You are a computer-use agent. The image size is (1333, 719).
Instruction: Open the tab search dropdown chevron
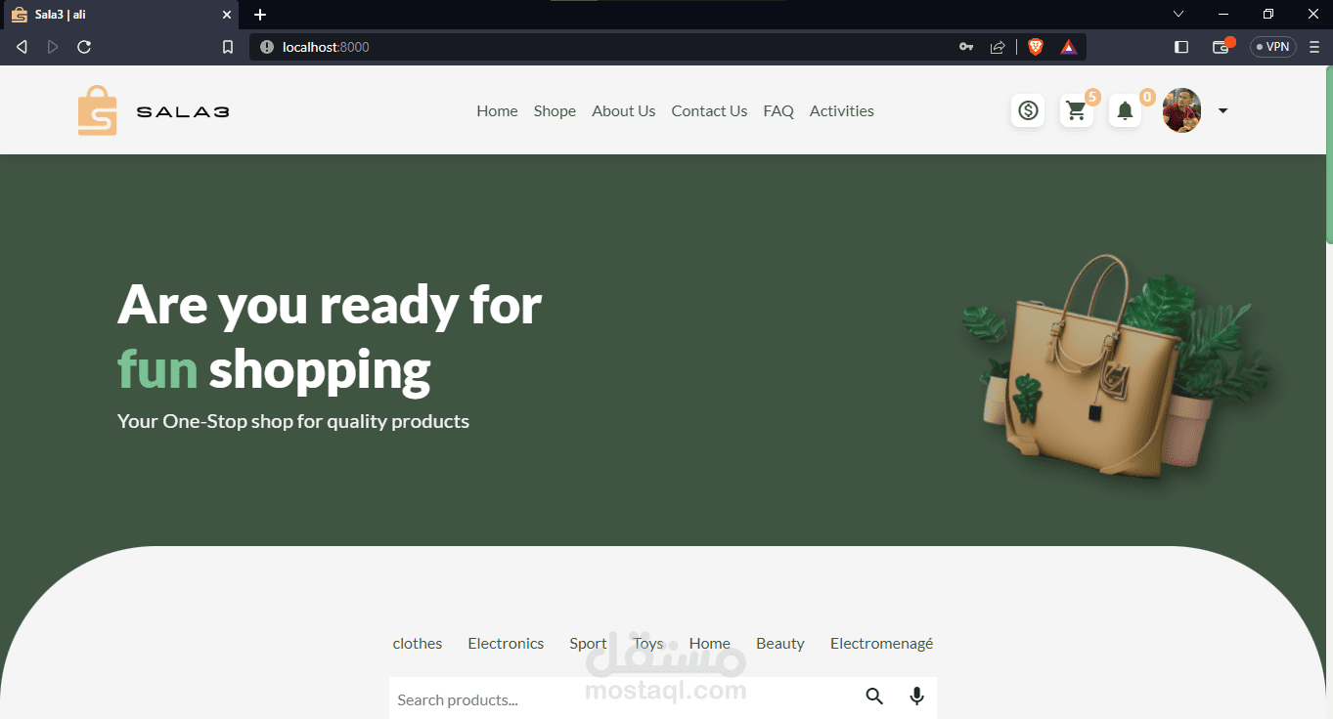[1178, 14]
